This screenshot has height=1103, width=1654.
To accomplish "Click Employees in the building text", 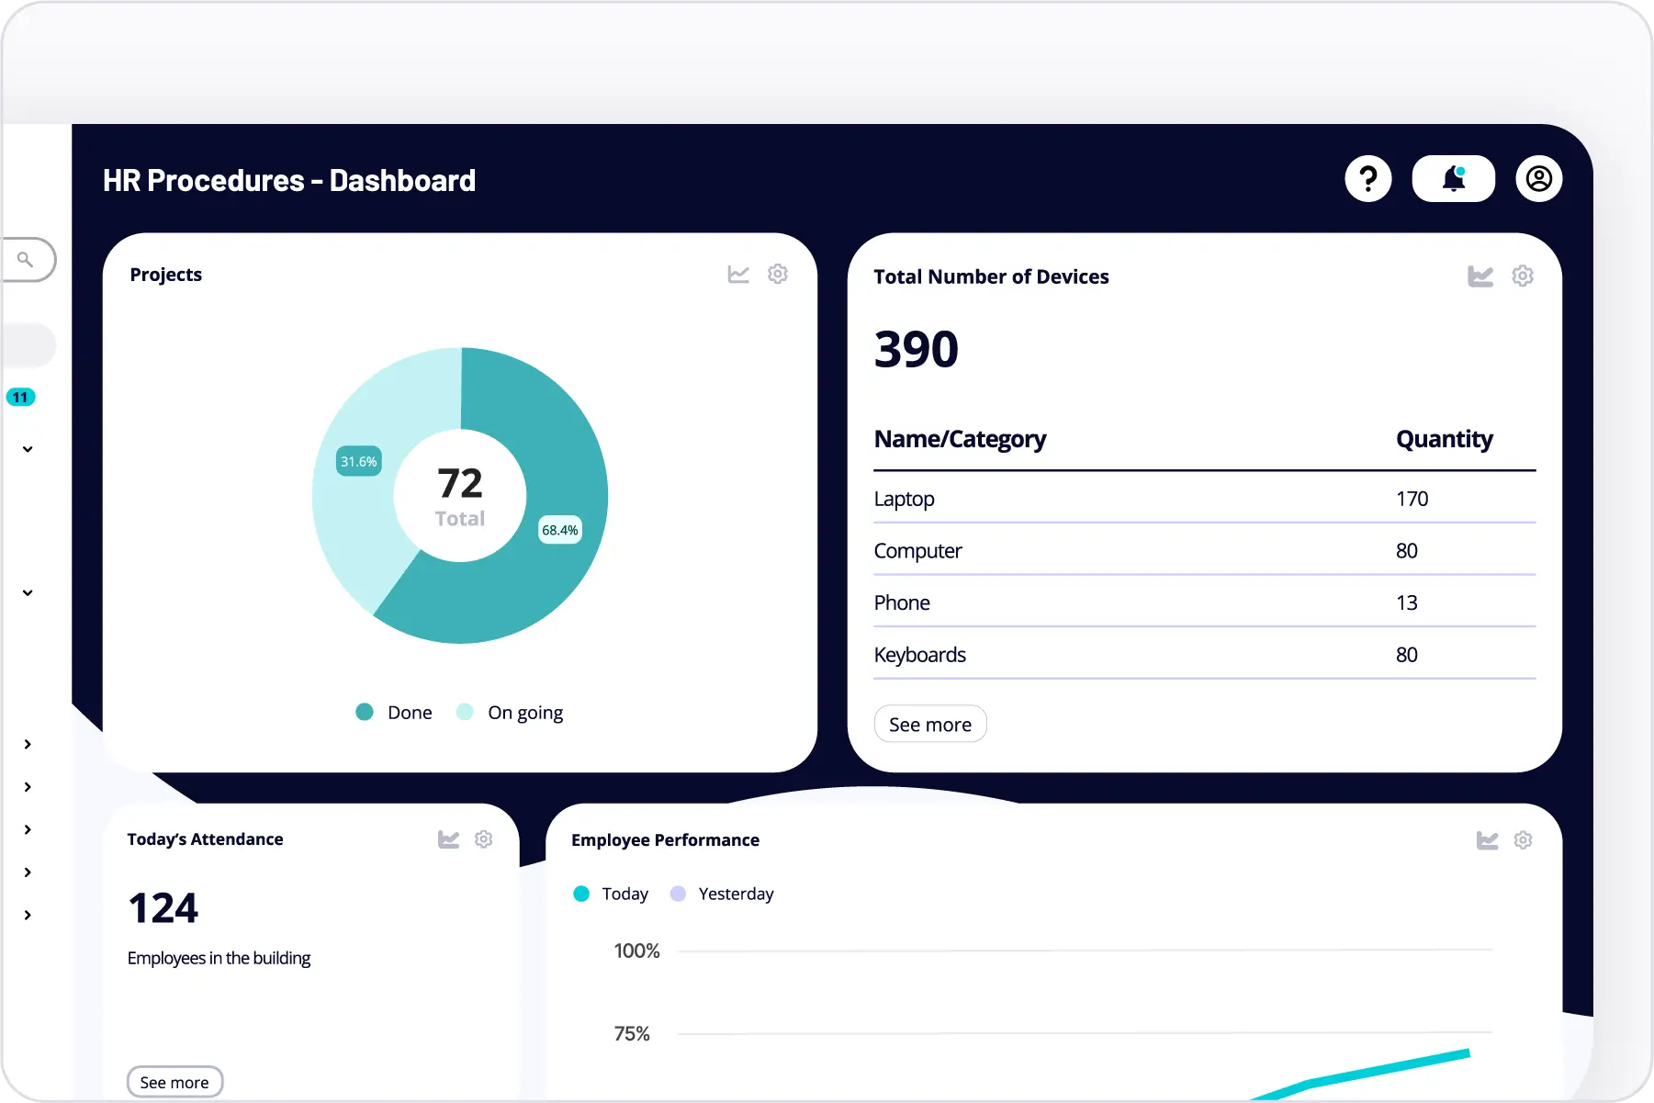I will [x=219, y=958].
